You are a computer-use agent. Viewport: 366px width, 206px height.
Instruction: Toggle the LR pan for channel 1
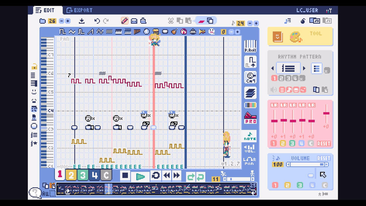point(274,105)
